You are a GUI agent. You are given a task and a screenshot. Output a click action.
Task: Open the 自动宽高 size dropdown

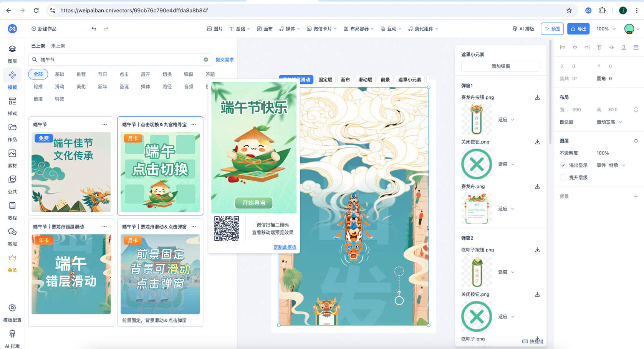point(609,122)
